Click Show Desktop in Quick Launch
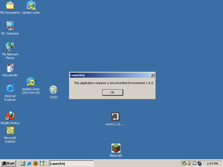The width and height of the screenshot is (223, 167). click(23, 164)
